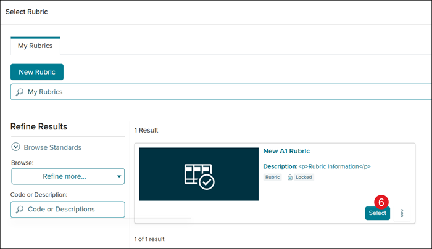Click into the Code or Descriptions field
Viewport: 432px width, 249px height.
71,209
